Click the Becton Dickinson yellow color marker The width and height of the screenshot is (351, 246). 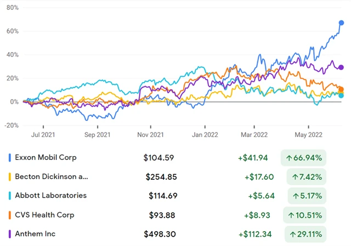pos(10,177)
